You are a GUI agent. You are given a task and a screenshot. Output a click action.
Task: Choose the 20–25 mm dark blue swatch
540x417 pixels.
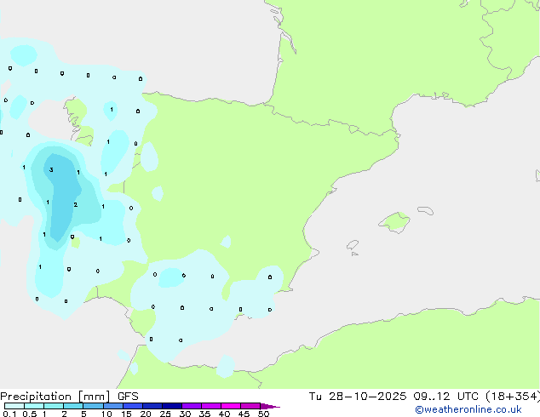pos(152,406)
